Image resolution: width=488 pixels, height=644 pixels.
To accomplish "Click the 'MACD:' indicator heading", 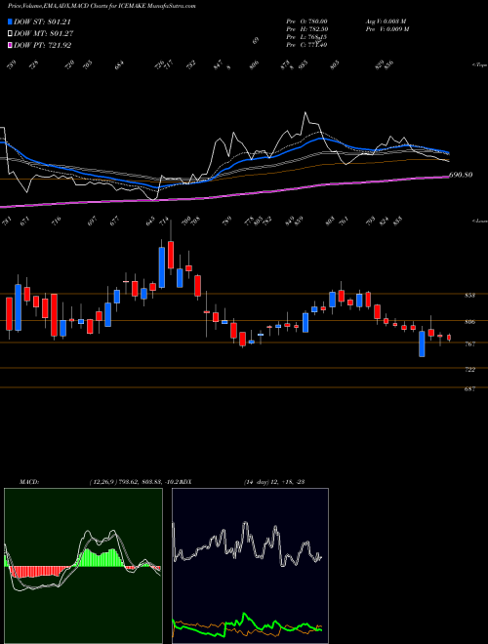I will point(28,482).
